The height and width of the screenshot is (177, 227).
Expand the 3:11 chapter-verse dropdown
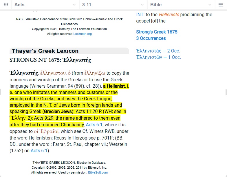tap(113, 5)
